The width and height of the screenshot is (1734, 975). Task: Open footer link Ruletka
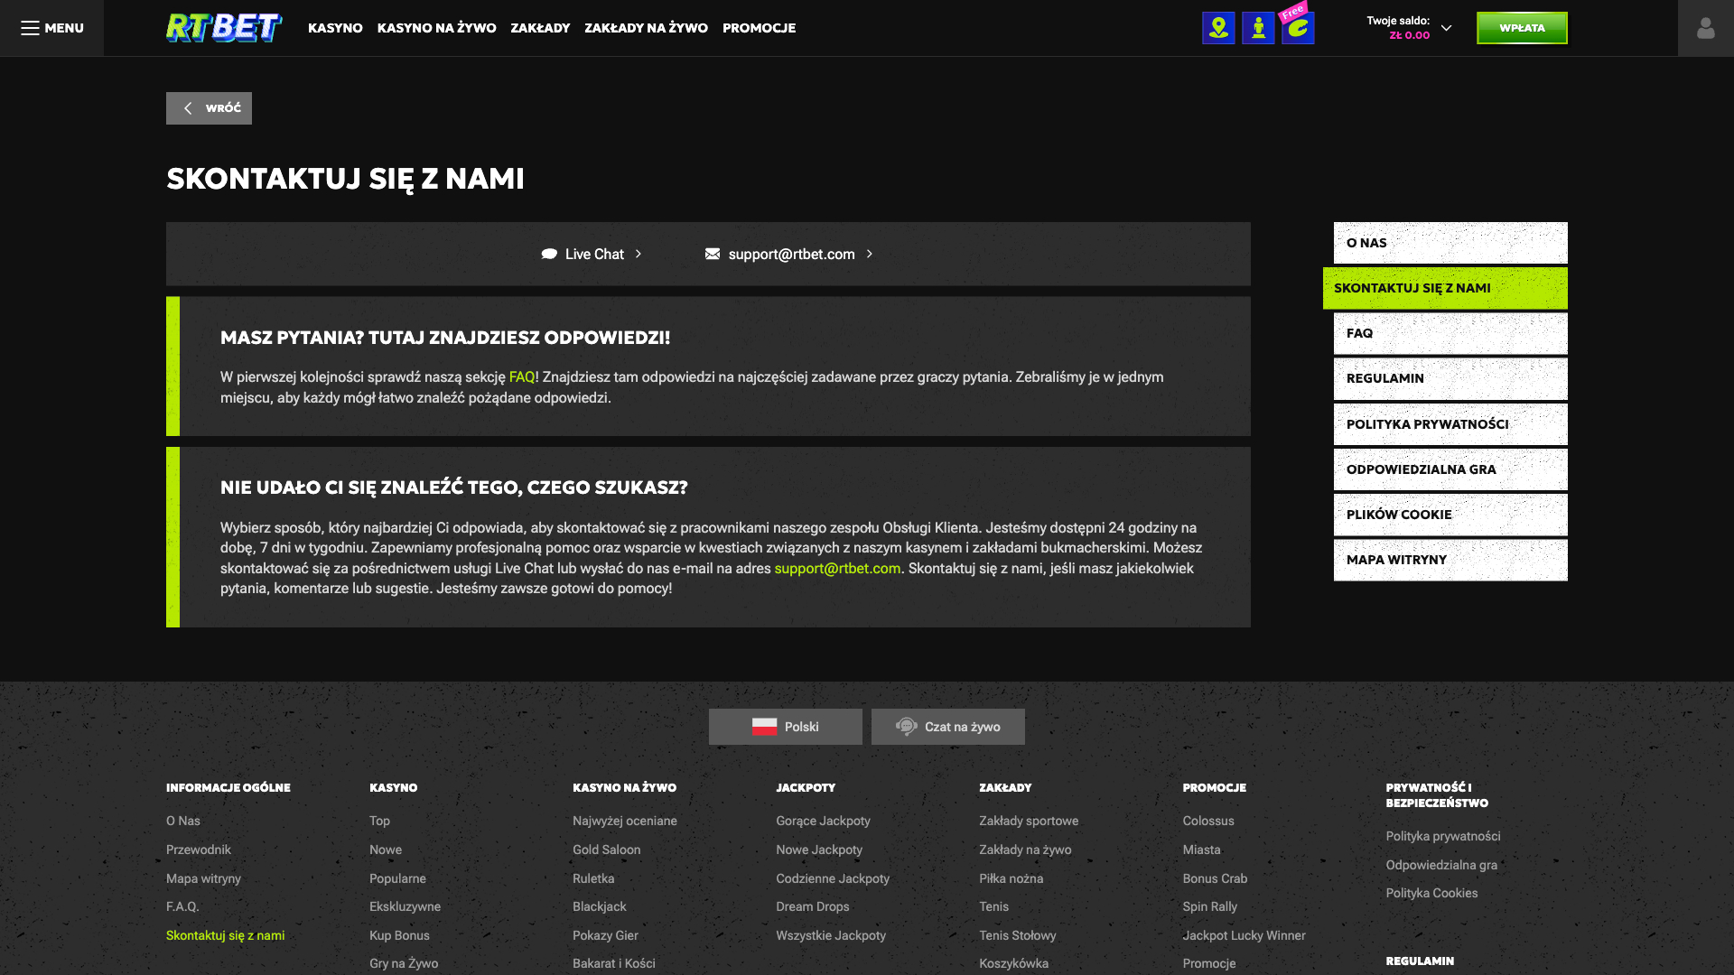point(593,878)
